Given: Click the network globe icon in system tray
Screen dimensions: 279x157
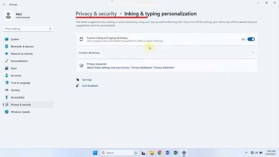Looking at the screenshot, I should tap(252, 153).
